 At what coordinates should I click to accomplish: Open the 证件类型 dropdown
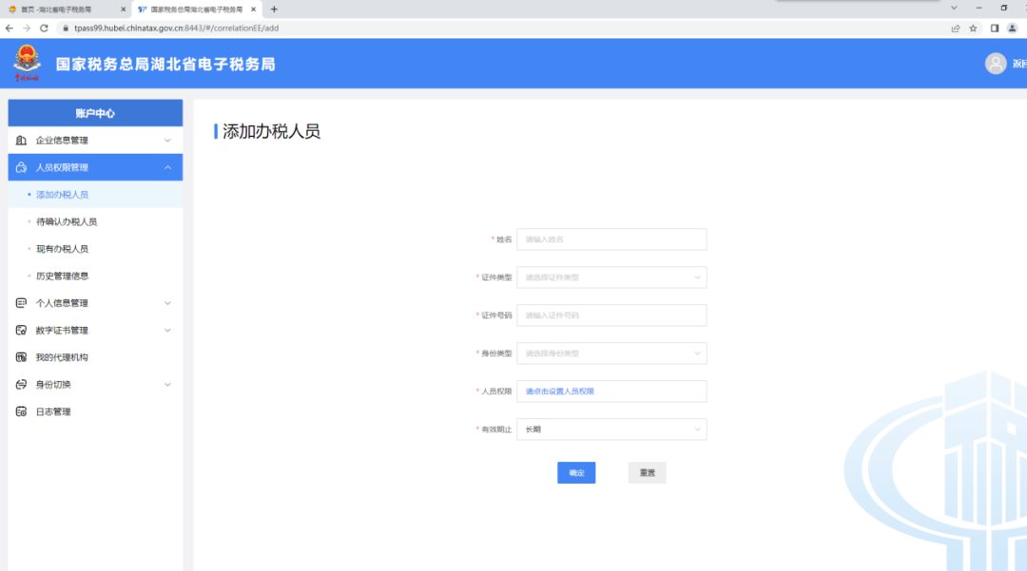coord(611,277)
